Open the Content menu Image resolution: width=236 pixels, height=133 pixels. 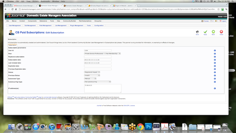22,21
